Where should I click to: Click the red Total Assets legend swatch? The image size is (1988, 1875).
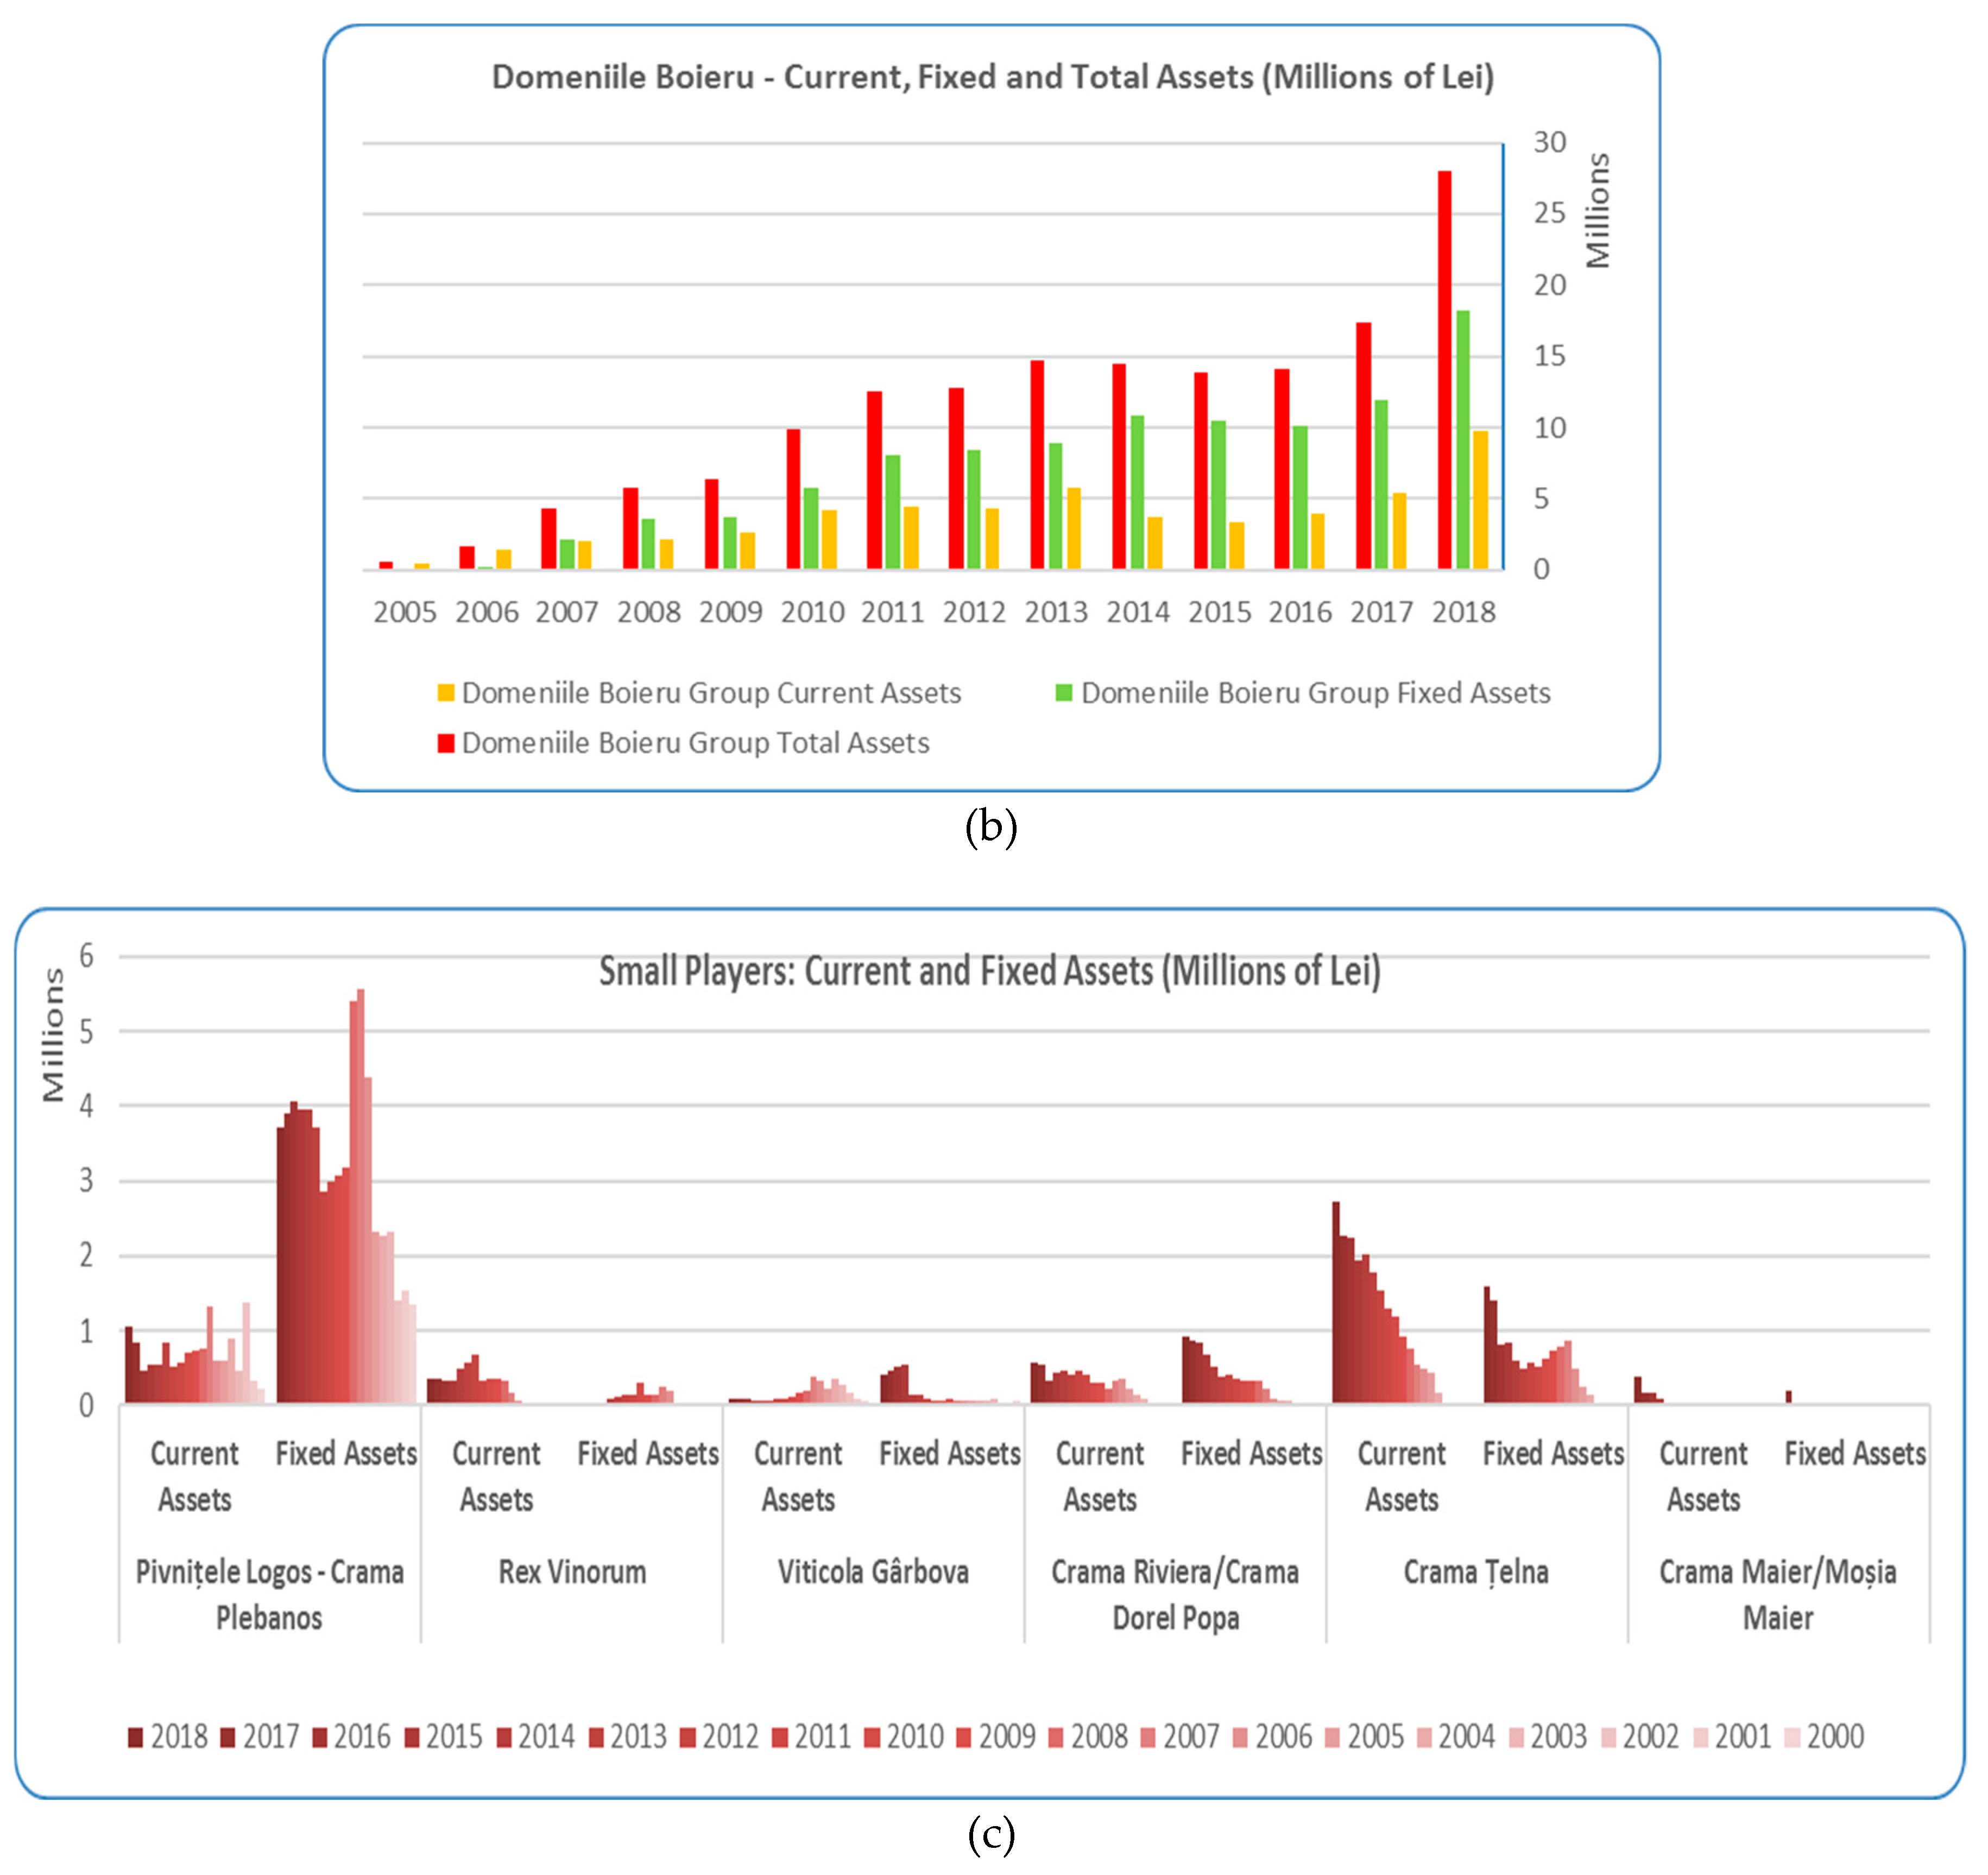[x=446, y=743]
